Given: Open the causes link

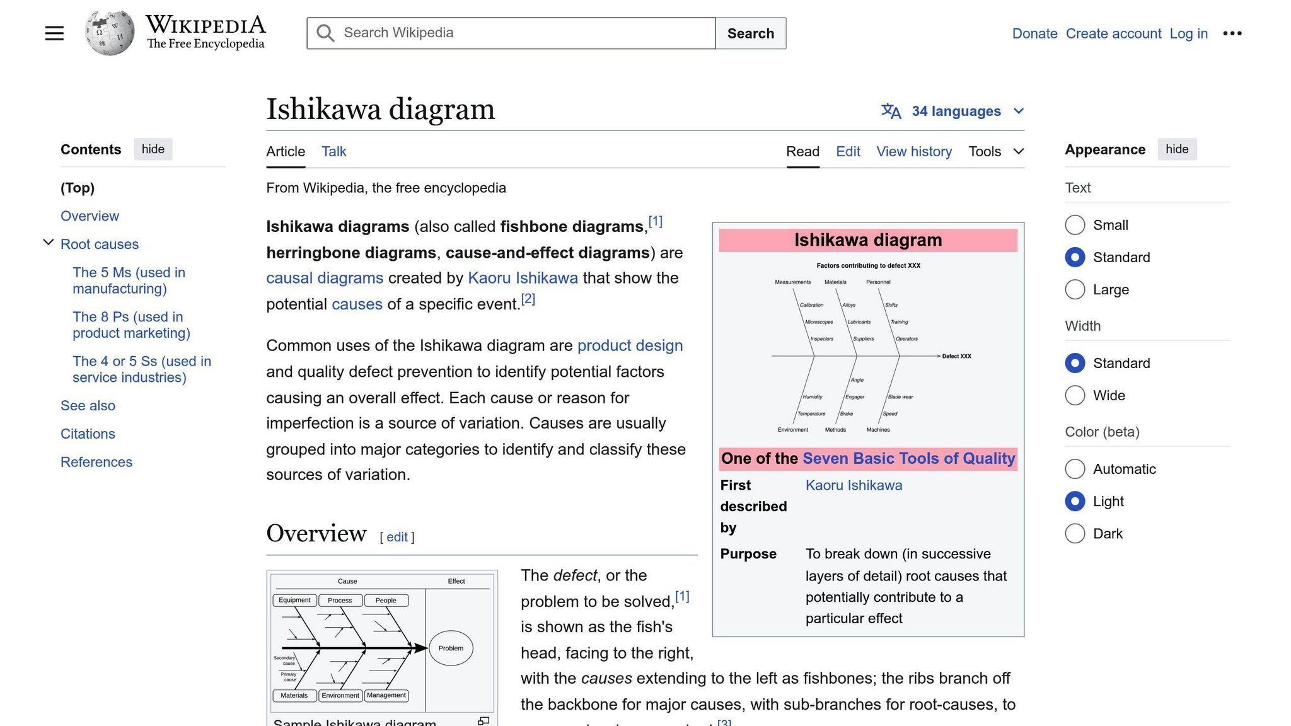Looking at the screenshot, I should click(x=357, y=304).
